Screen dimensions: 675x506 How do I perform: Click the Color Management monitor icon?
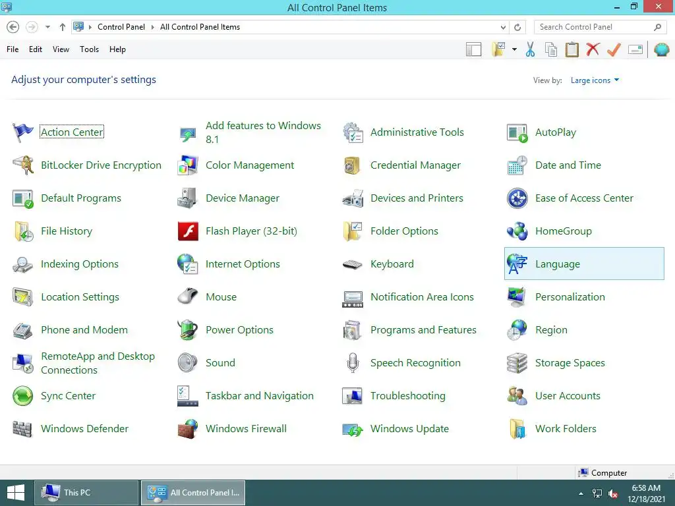188,165
